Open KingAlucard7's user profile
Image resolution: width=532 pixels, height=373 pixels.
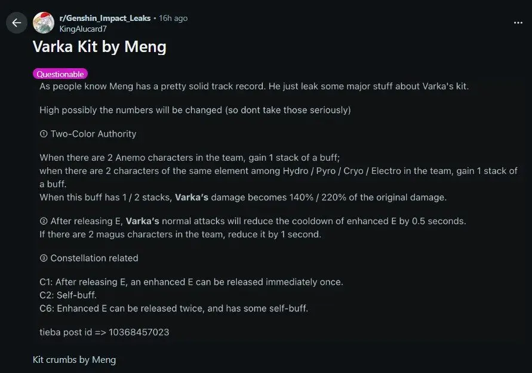[x=83, y=29]
